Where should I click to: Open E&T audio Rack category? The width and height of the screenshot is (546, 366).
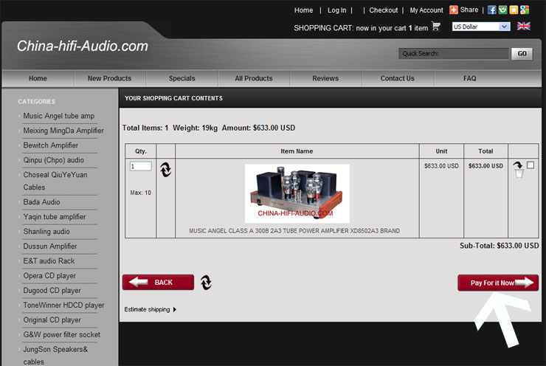coord(49,260)
